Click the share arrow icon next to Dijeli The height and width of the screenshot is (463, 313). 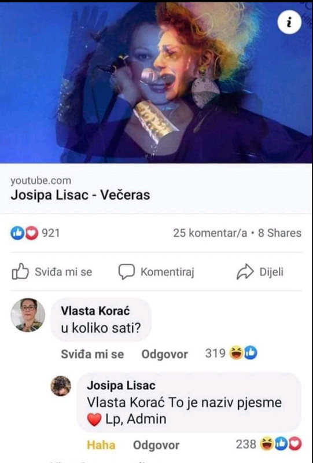pos(245,271)
